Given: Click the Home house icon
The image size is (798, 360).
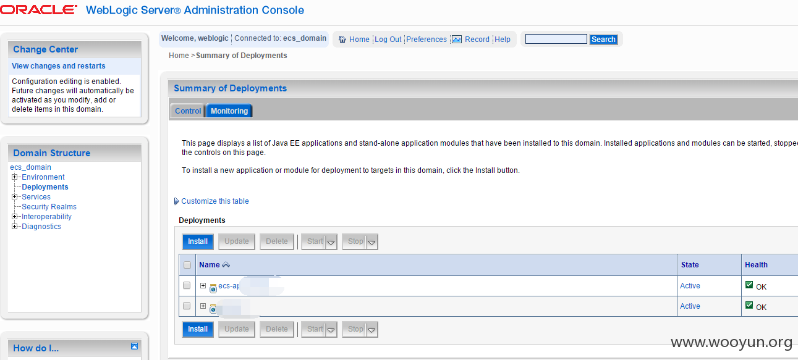Looking at the screenshot, I should (342, 39).
